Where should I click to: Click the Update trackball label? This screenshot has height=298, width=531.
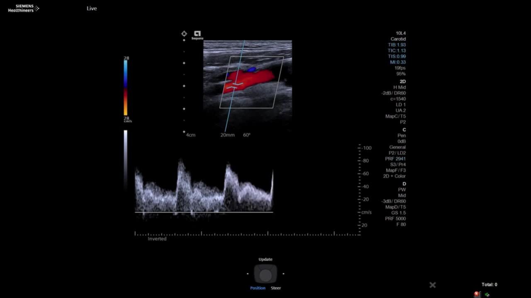265,260
